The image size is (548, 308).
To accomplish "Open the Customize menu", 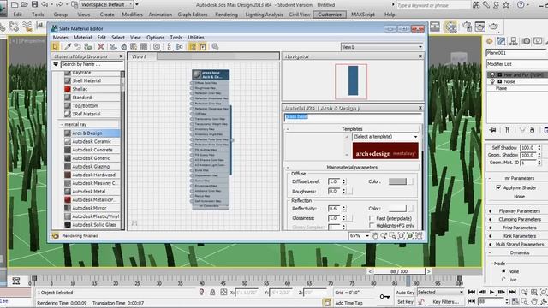I will pyautogui.click(x=330, y=15).
